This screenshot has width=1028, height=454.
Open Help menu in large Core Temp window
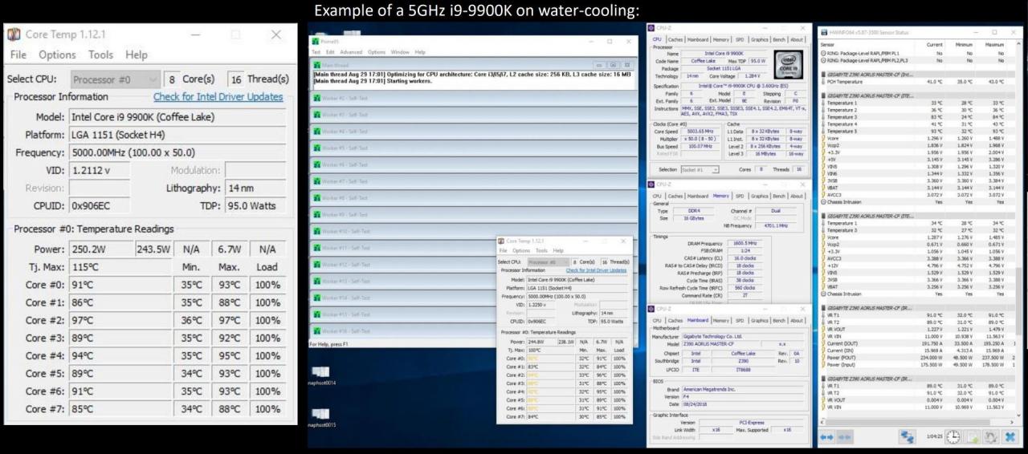137,55
